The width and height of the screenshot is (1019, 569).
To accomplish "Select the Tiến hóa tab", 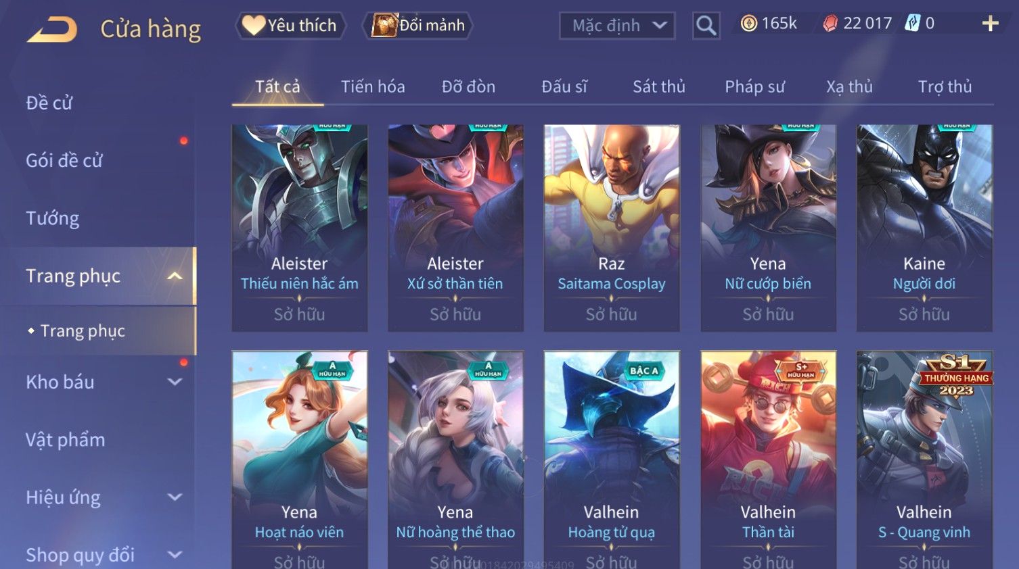I will pyautogui.click(x=373, y=86).
